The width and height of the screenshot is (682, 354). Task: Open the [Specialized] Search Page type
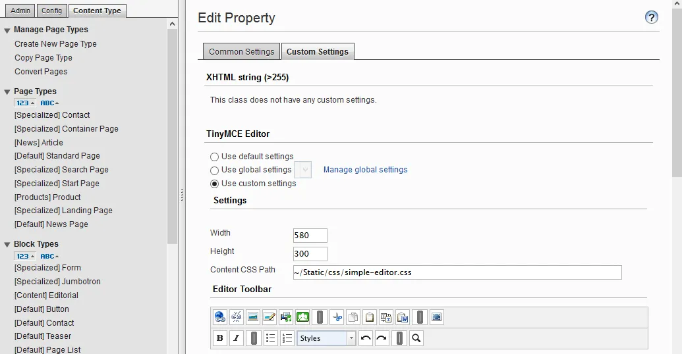pos(61,170)
